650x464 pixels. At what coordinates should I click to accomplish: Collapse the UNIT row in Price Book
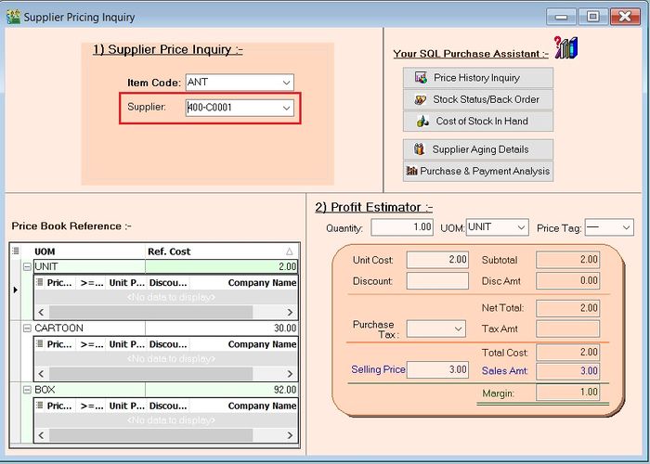coord(27,266)
